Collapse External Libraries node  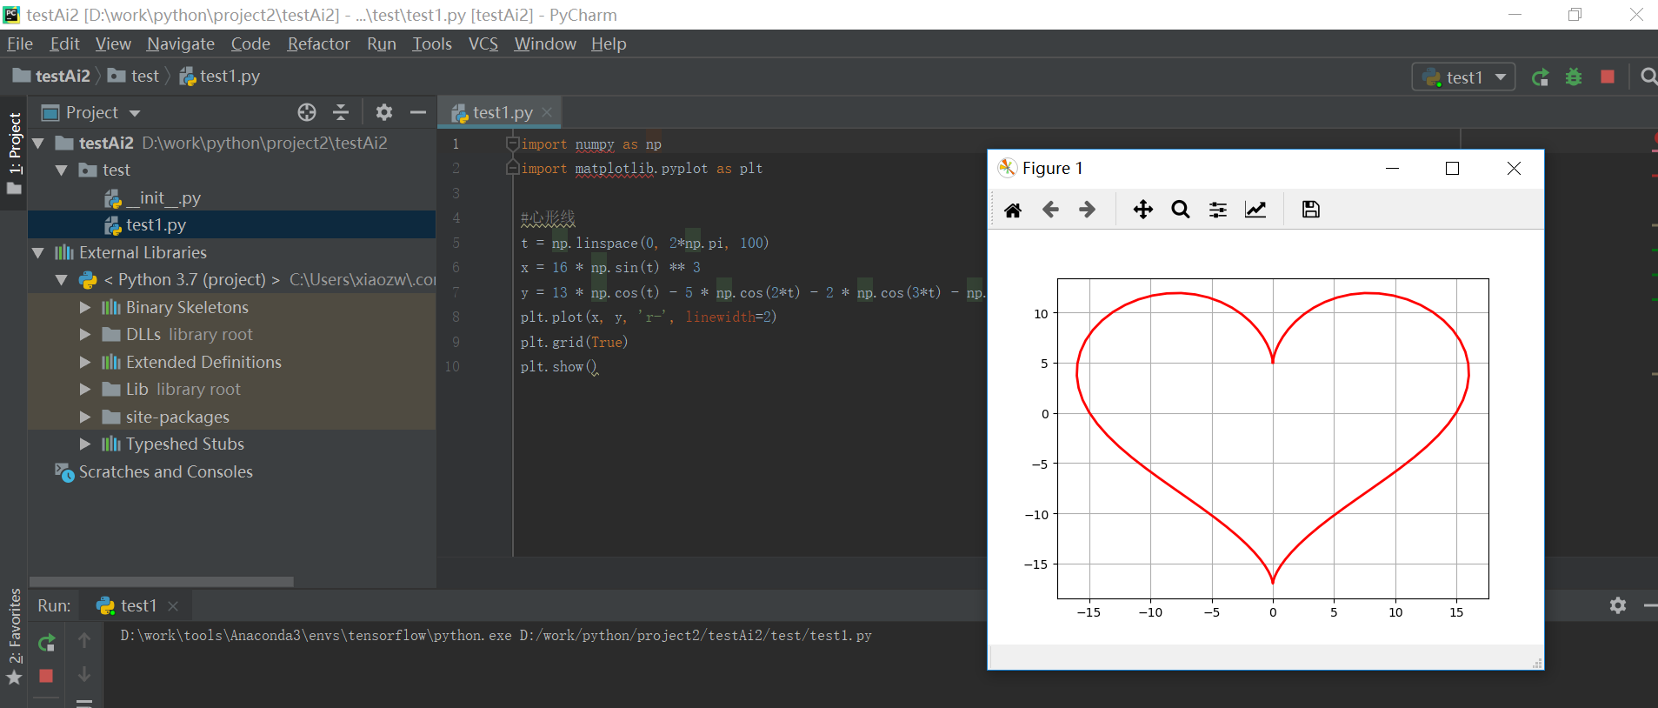point(38,252)
